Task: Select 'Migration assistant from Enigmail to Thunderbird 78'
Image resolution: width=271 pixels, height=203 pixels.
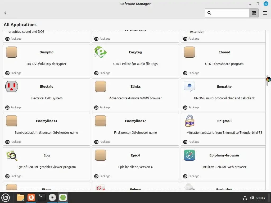Action: tap(224, 133)
